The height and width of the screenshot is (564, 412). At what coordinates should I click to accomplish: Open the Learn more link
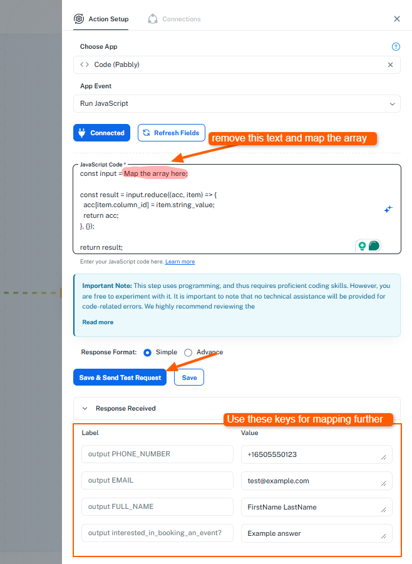click(x=180, y=262)
